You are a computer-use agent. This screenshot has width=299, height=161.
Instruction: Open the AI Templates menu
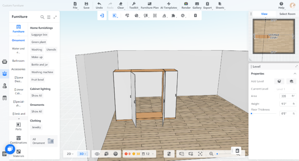pyautogui.click(x=169, y=6)
